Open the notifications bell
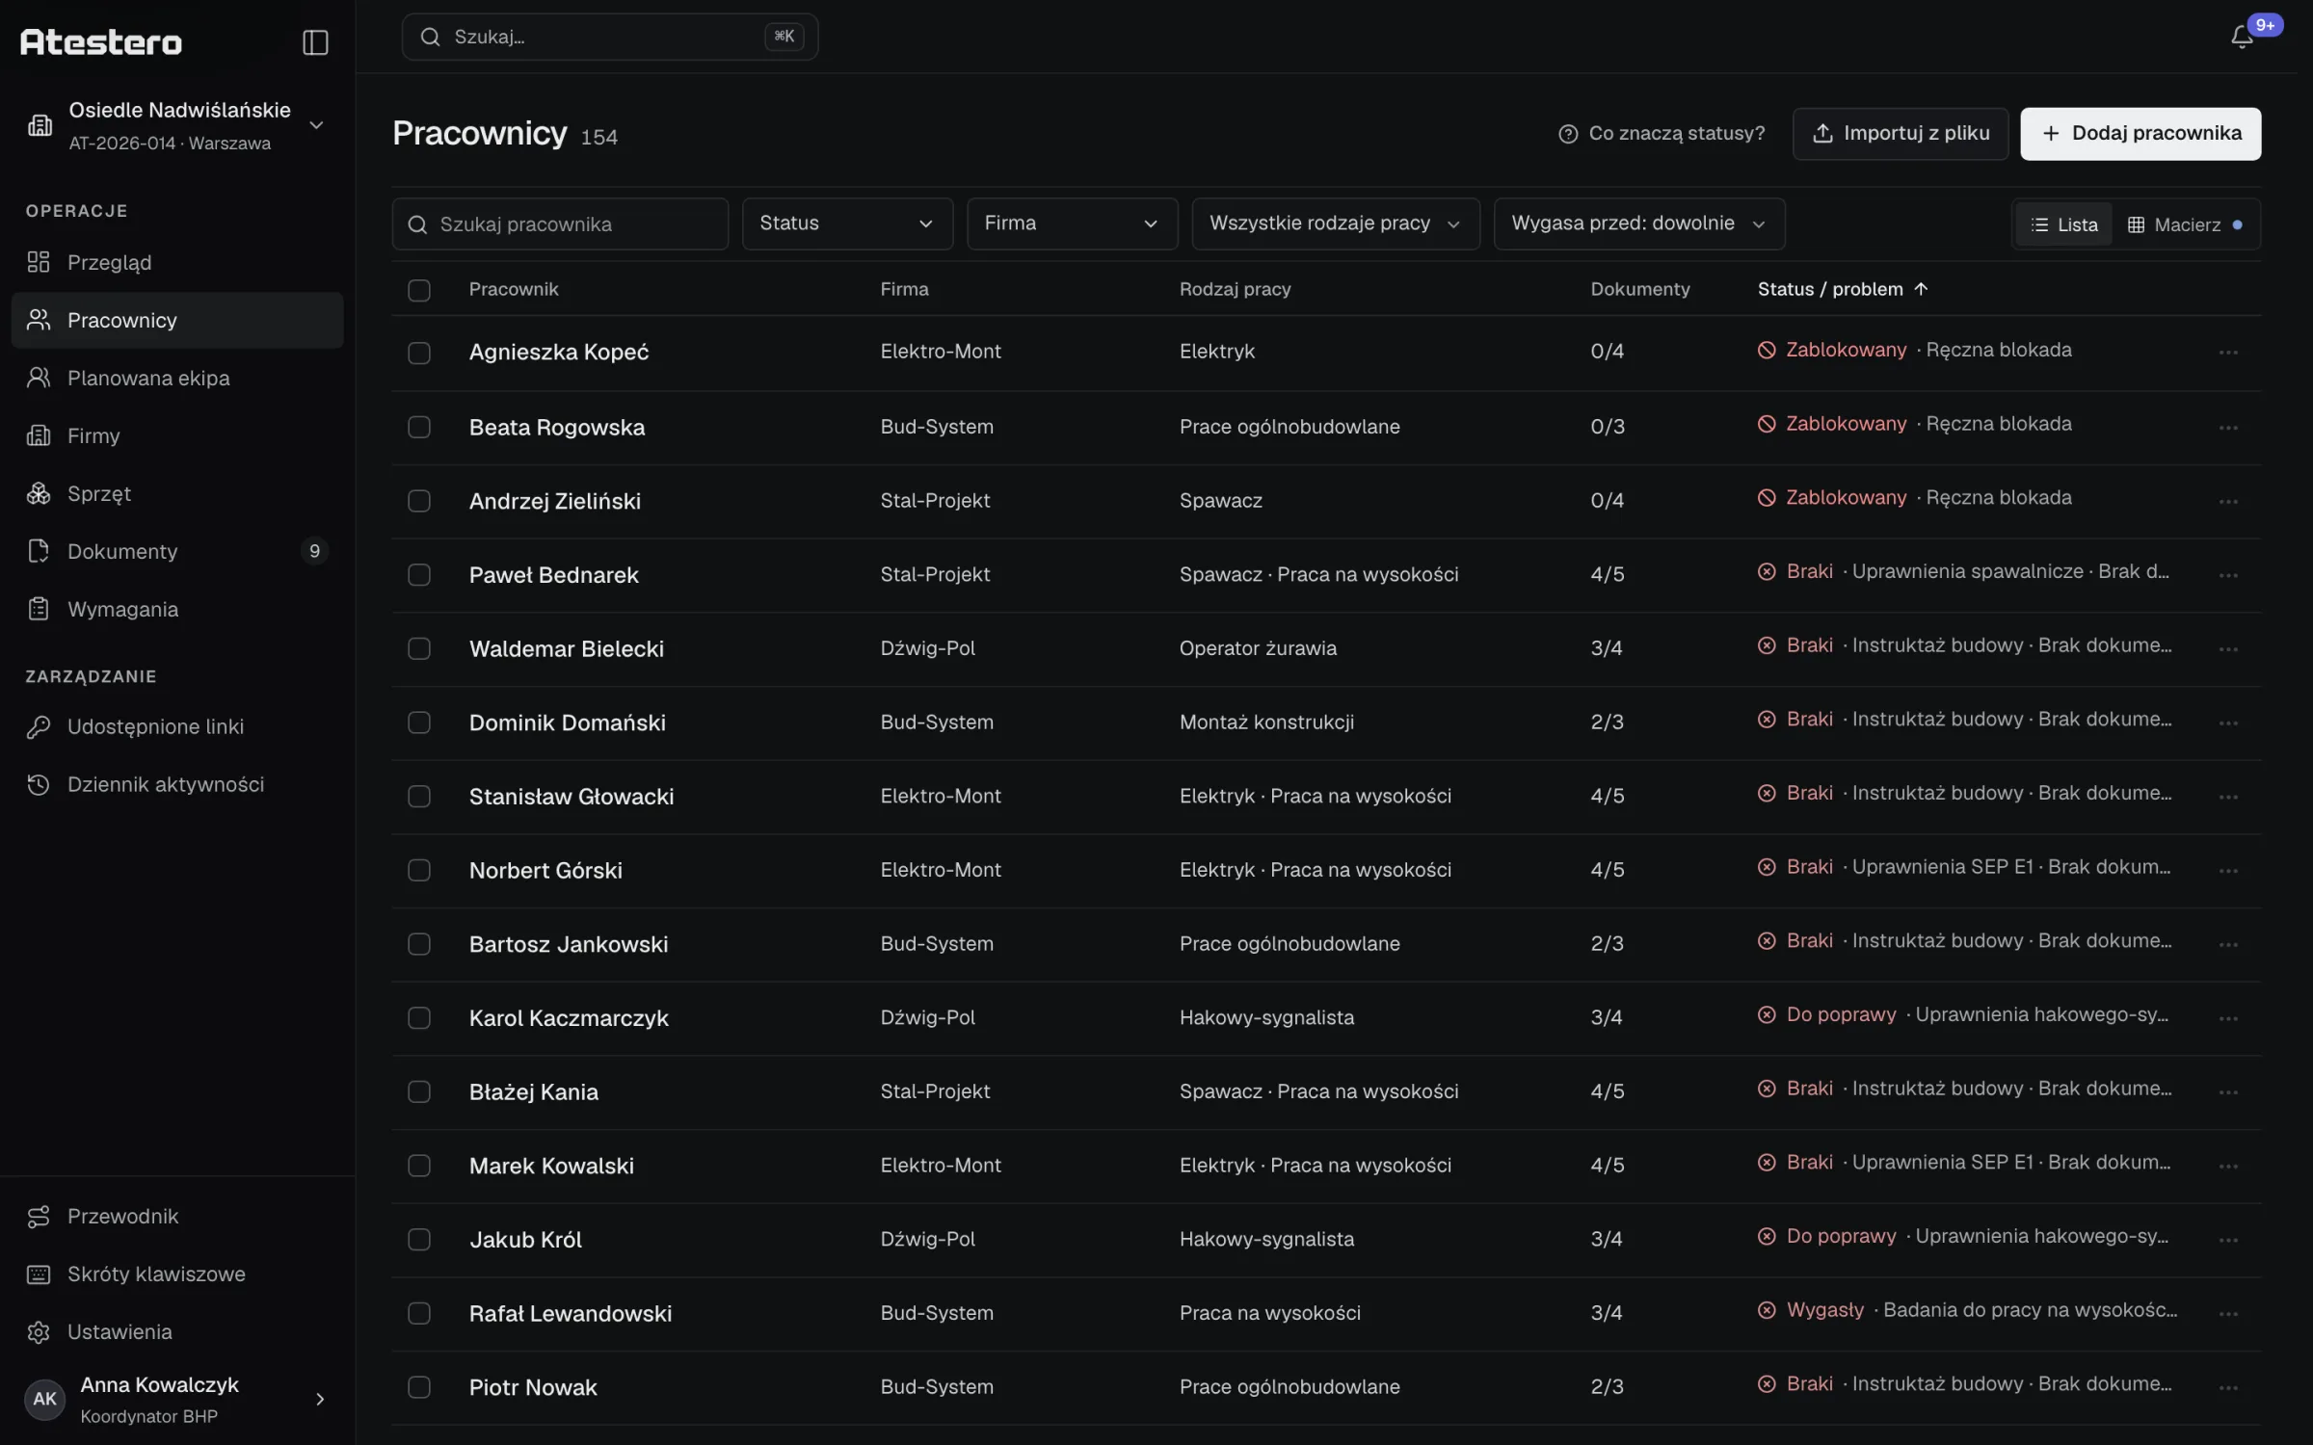The height and width of the screenshot is (1445, 2313). 2242,37
